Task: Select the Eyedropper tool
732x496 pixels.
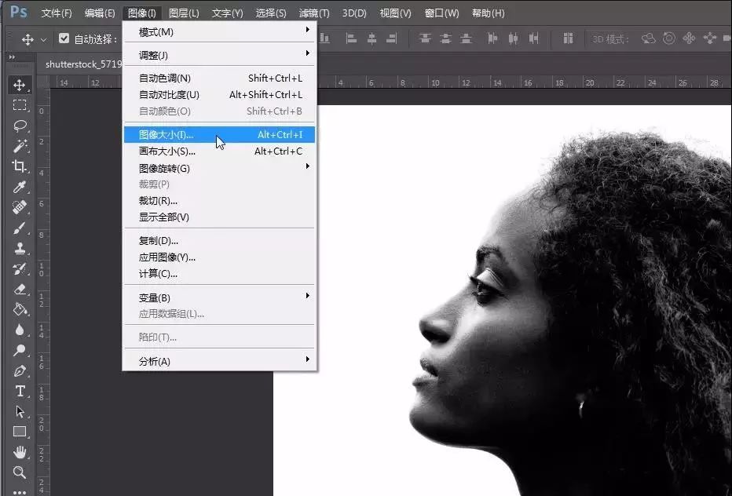Action: (20, 187)
